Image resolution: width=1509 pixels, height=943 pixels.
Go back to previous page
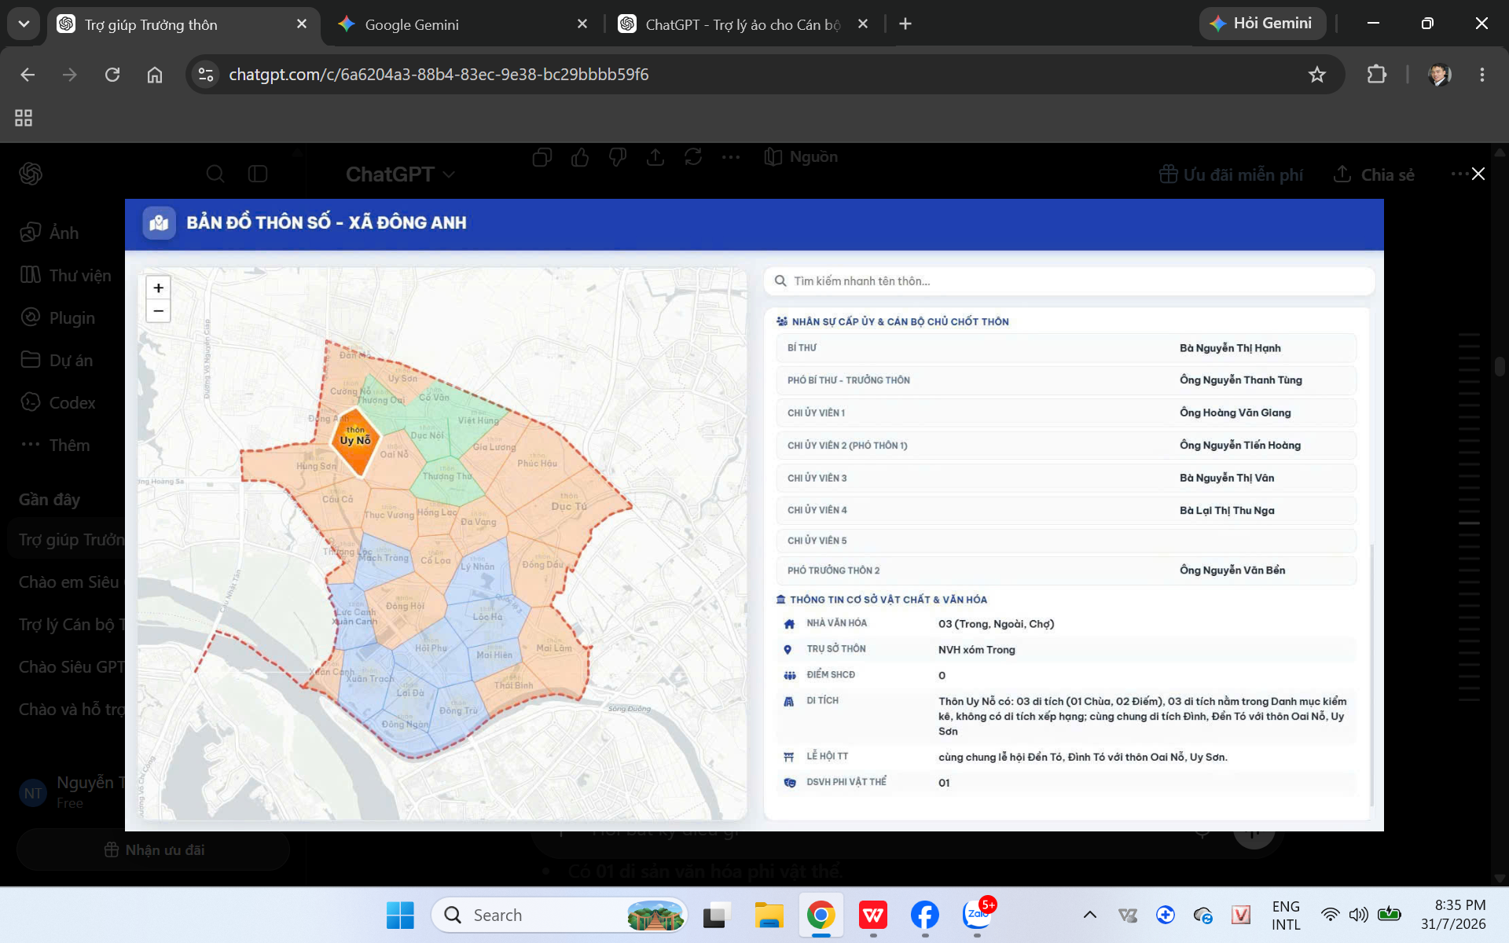point(28,75)
